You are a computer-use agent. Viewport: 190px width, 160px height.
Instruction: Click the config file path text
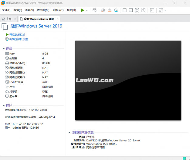tap(113, 140)
